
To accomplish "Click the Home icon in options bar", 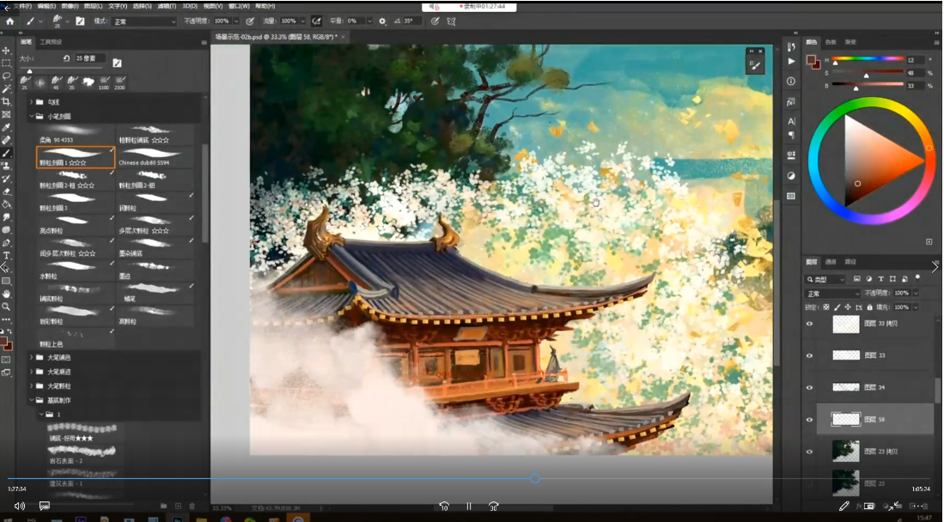I will tap(9, 21).
